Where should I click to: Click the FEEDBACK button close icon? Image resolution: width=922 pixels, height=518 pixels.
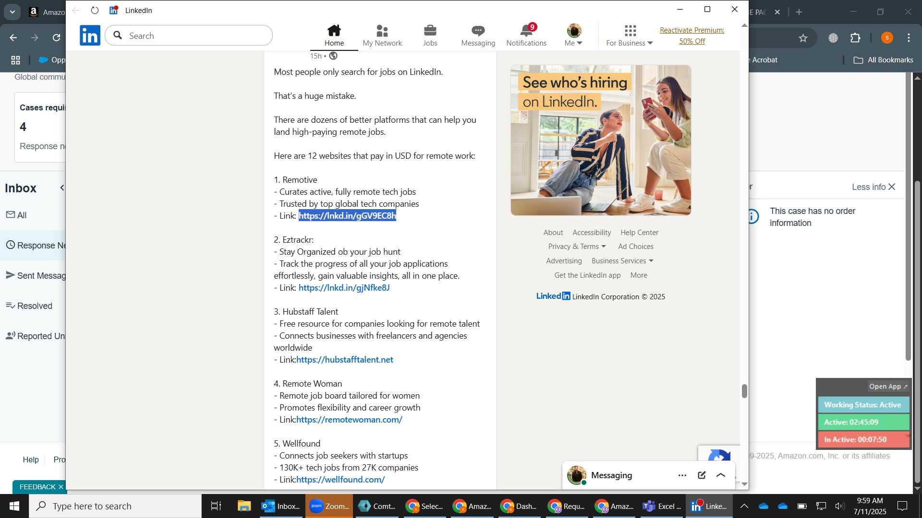[61, 487]
